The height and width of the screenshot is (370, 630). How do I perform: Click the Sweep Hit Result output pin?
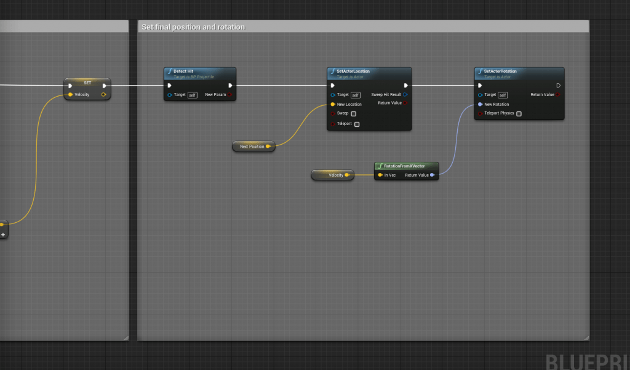point(405,95)
